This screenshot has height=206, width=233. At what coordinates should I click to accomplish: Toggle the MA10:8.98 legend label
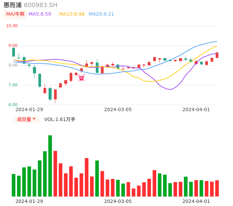[72, 14]
